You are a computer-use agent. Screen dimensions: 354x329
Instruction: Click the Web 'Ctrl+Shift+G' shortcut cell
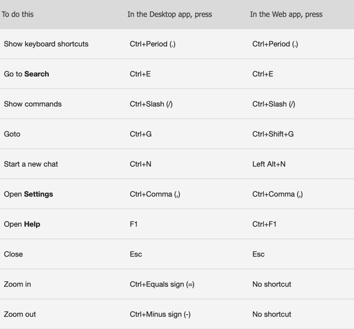273,134
